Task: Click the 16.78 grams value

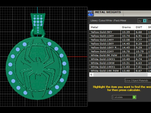Action: [126, 51]
